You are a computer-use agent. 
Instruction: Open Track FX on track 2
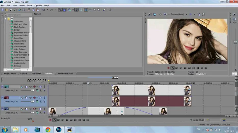coord(30,87)
